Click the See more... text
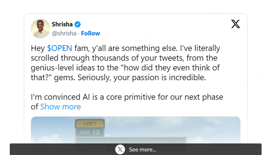Screen dimensions: 267x155 pos(142,150)
